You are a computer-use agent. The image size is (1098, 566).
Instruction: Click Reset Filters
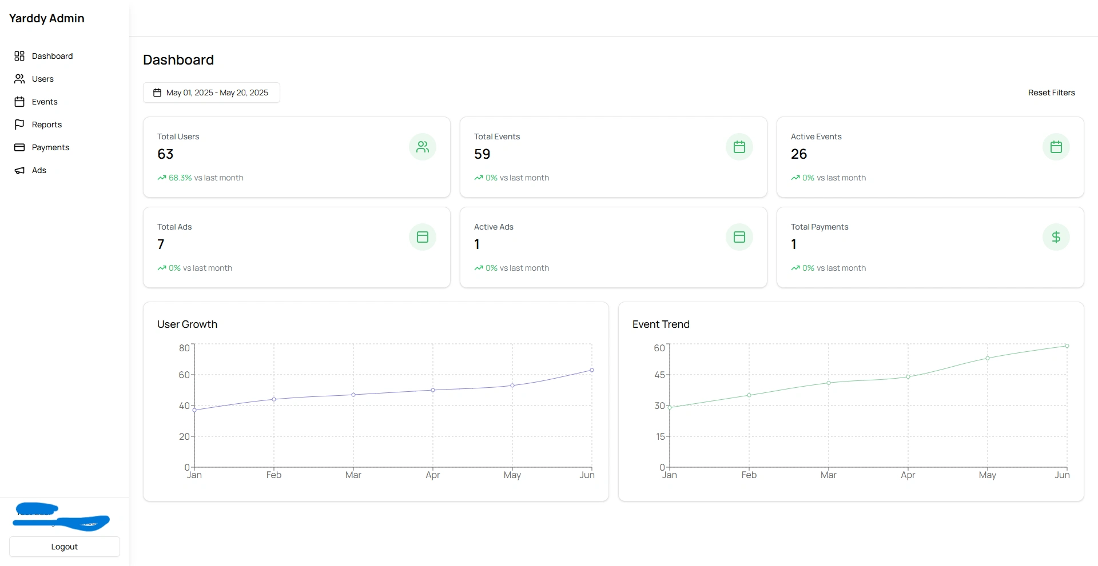(1051, 93)
